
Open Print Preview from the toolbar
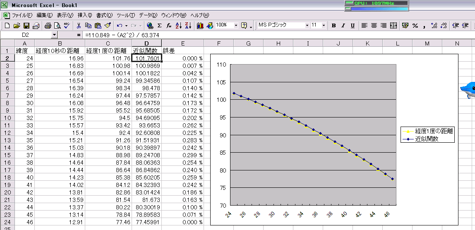tap(57, 26)
